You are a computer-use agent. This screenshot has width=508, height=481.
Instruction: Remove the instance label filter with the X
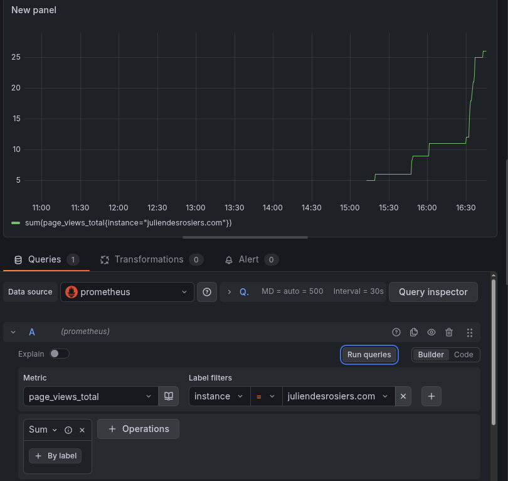(x=403, y=396)
